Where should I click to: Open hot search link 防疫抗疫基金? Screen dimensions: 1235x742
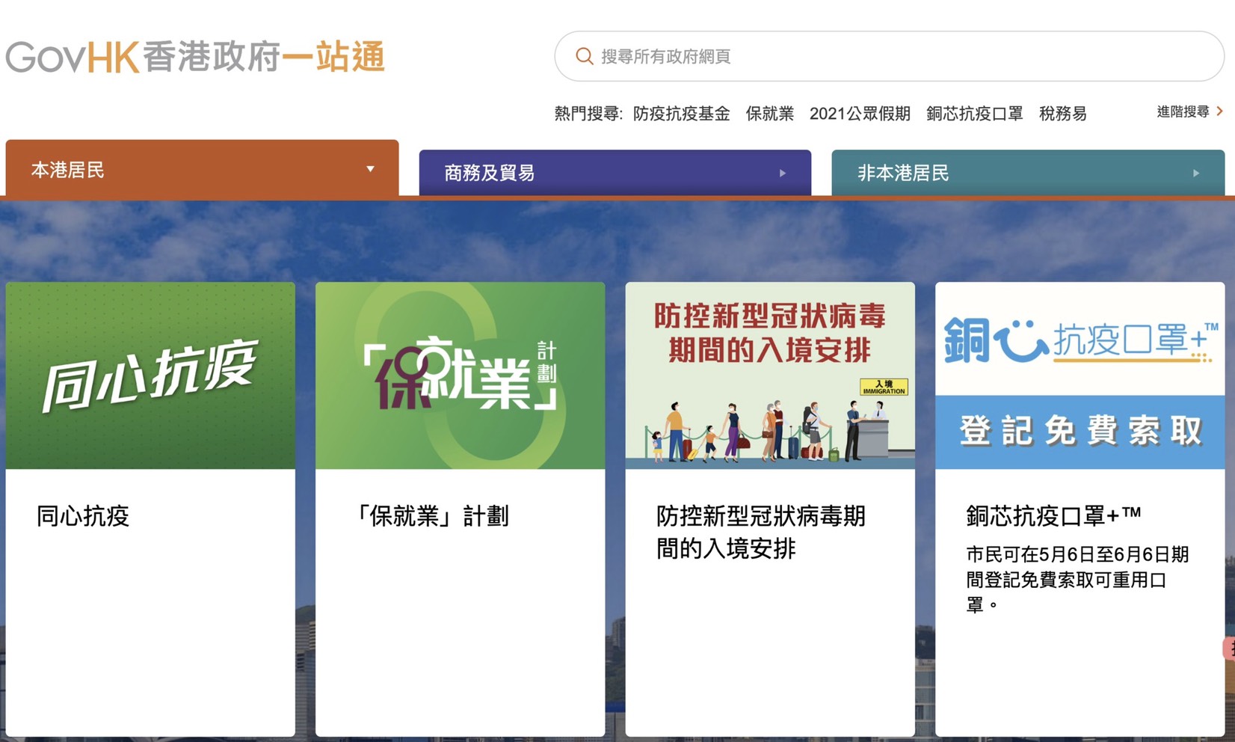pos(681,114)
